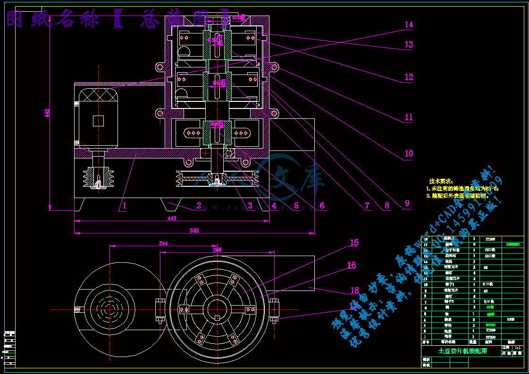Select the 土豆切片机装配图 title block text

click(x=462, y=351)
